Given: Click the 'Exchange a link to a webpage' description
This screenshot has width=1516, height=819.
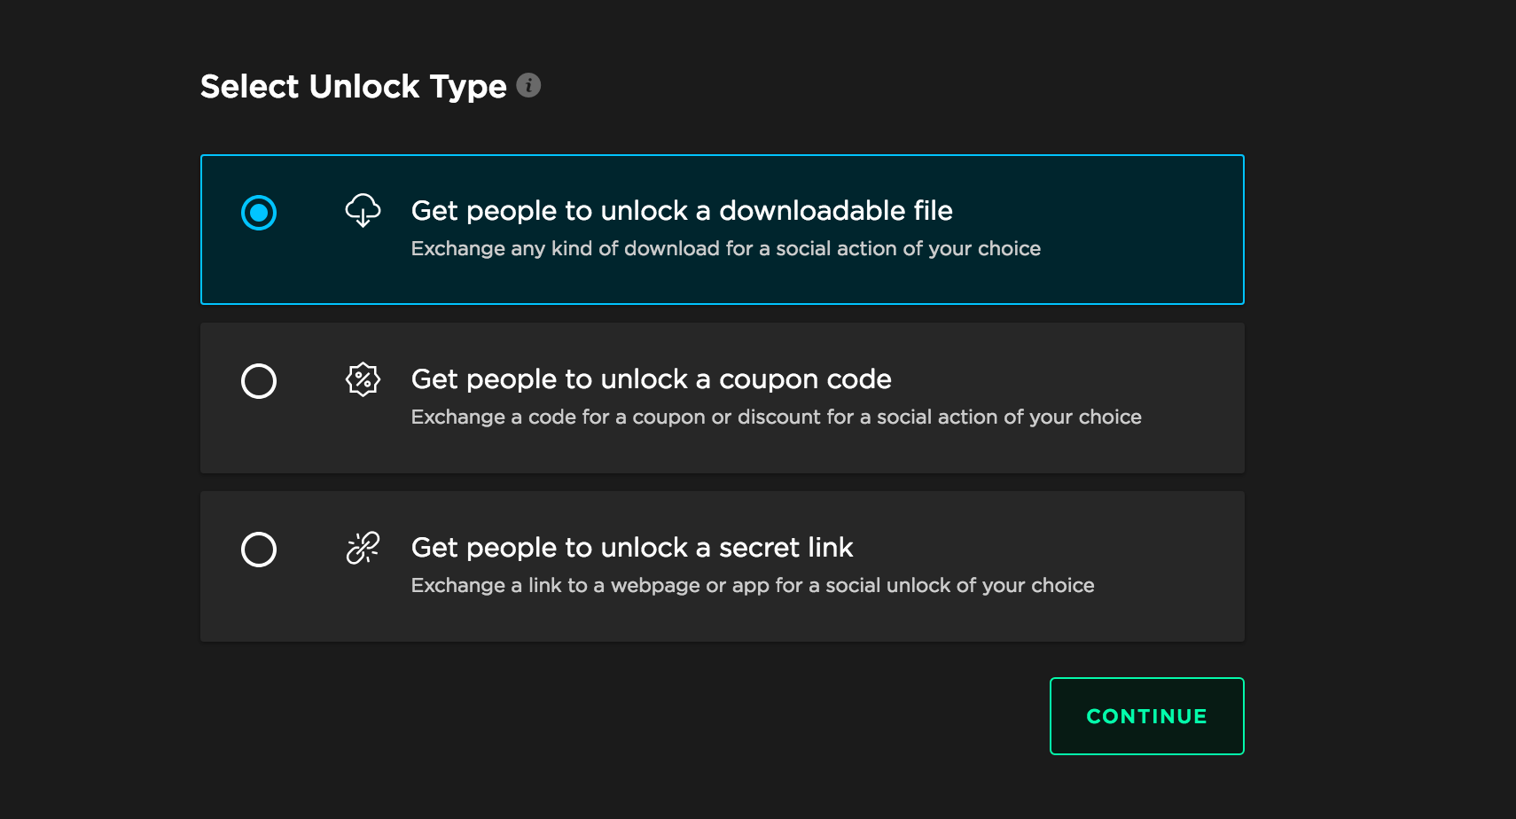Looking at the screenshot, I should click(x=753, y=585).
